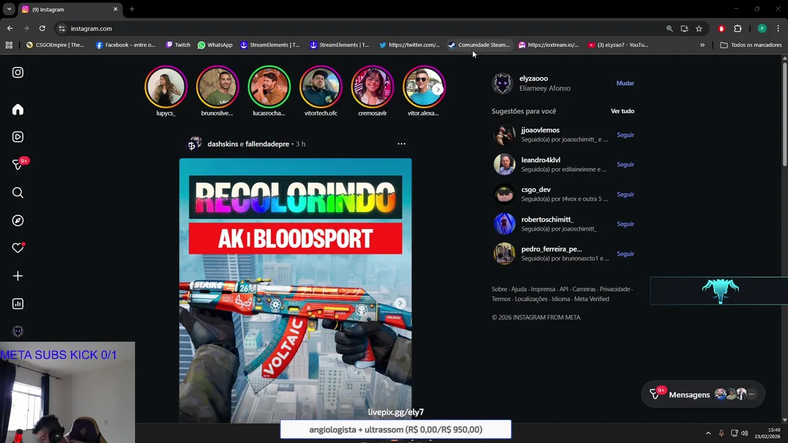The height and width of the screenshot is (443, 788).
Task: Follow leandro4klvl
Action: tap(625, 164)
